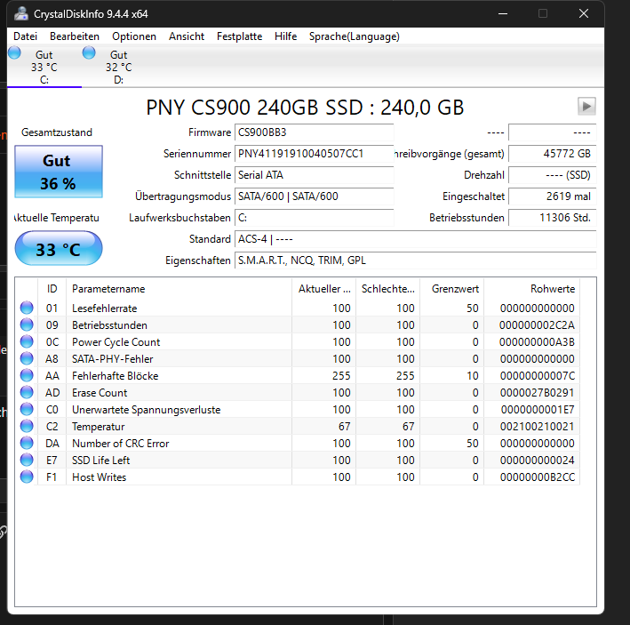Click the total writes value 45772 GB

click(553, 154)
